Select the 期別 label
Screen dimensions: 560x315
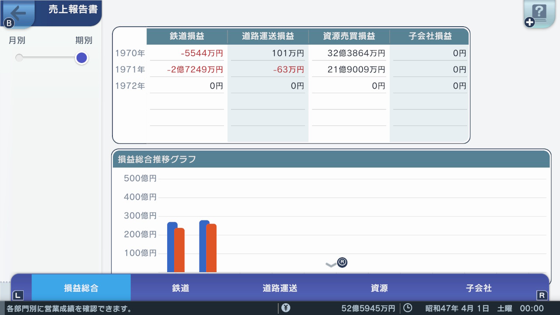pyautogui.click(x=84, y=40)
